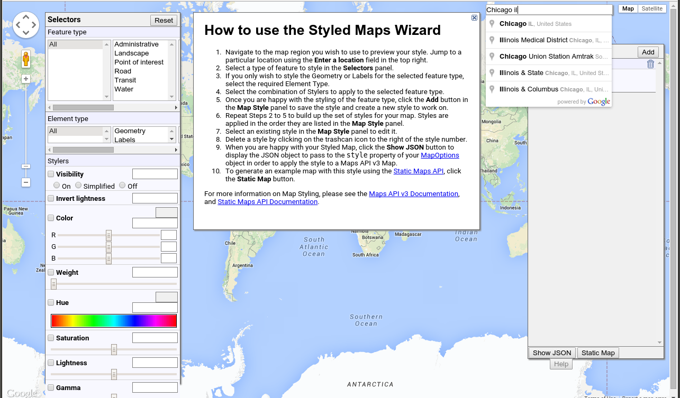Check the Lightness styler checkbox

pos(51,363)
